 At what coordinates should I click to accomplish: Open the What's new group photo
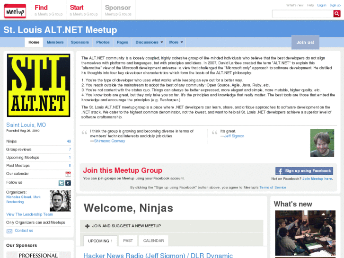pyautogui.click(x=305, y=233)
